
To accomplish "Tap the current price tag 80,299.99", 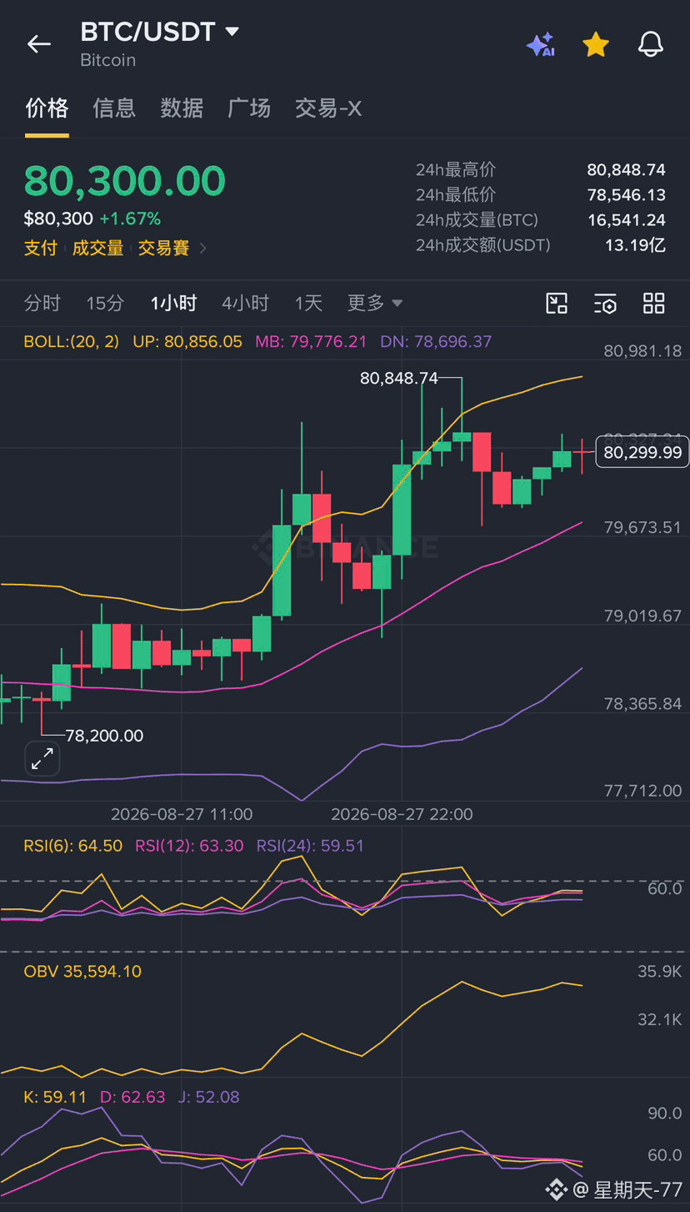I will (642, 452).
